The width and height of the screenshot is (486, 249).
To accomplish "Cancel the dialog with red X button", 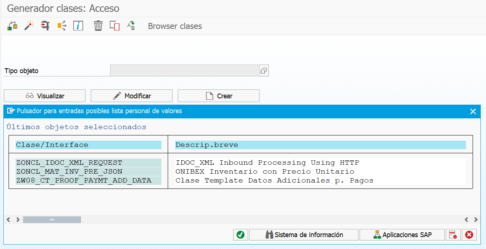I will pos(469,235).
